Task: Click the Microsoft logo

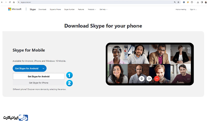Action: point(15,9)
